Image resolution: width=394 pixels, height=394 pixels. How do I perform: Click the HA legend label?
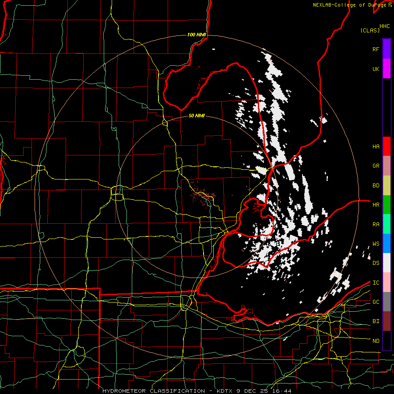[376, 147]
